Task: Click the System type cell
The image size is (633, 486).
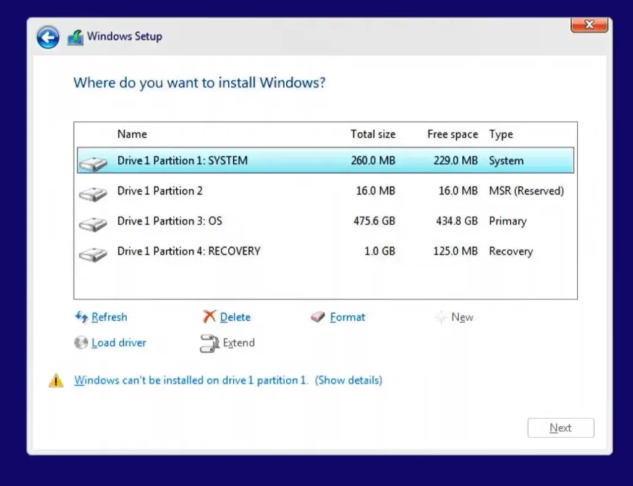Action: (506, 161)
